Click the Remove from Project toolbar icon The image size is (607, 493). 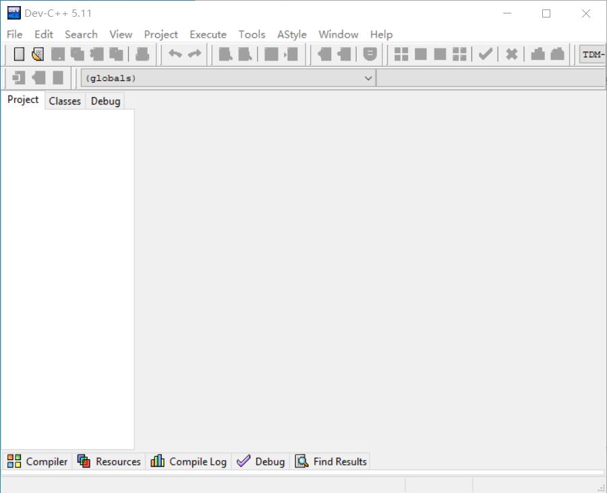point(344,54)
